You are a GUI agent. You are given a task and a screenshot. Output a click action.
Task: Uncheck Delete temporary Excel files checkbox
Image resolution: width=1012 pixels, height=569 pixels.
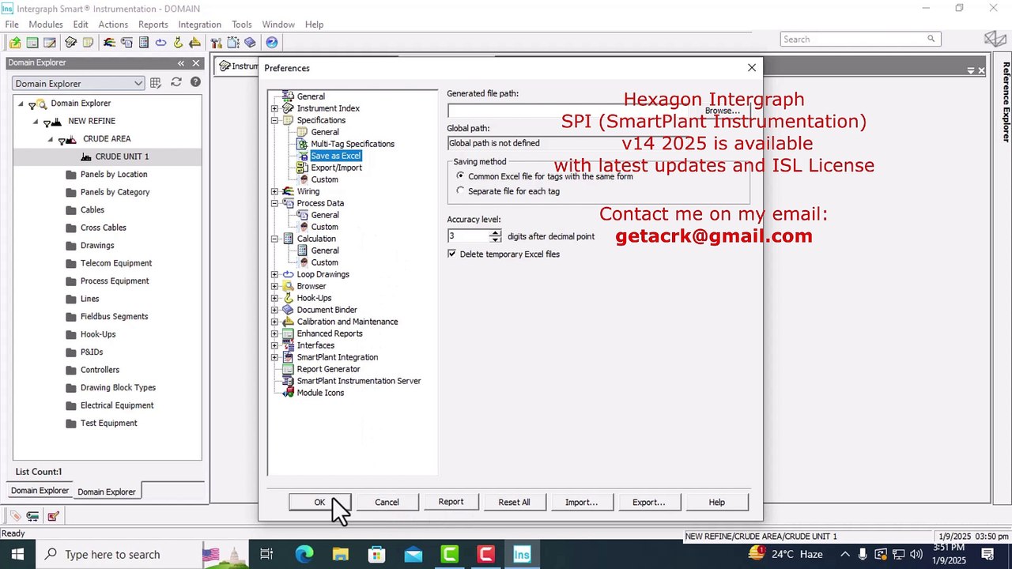[451, 254]
